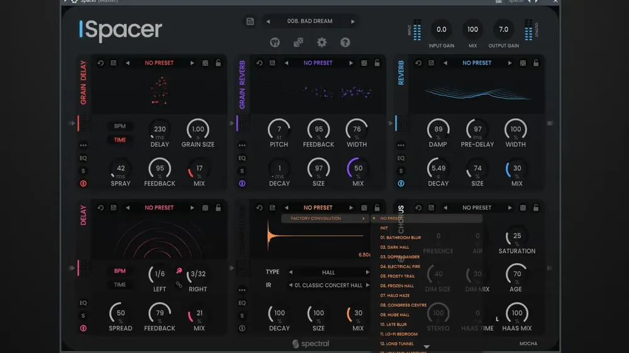
Task: Next preset arrow in Reverb module
Action: tap(510, 63)
